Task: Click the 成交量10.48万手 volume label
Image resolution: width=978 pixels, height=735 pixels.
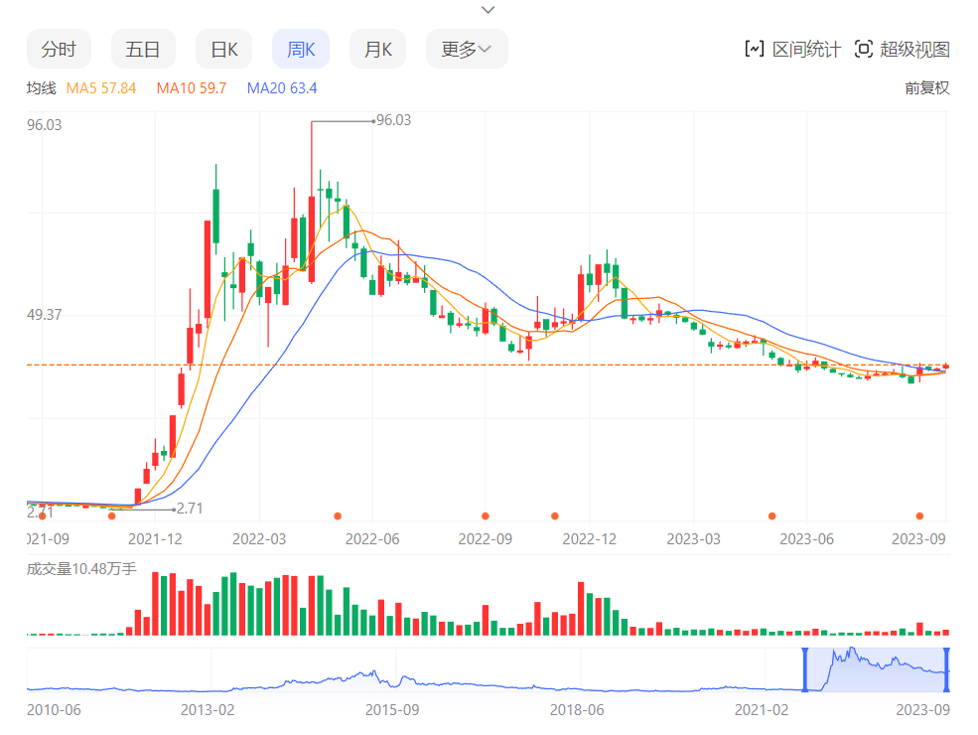Action: pyautogui.click(x=81, y=569)
